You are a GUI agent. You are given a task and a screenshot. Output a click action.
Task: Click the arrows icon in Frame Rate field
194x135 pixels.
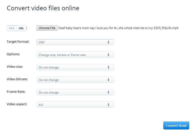108,92
